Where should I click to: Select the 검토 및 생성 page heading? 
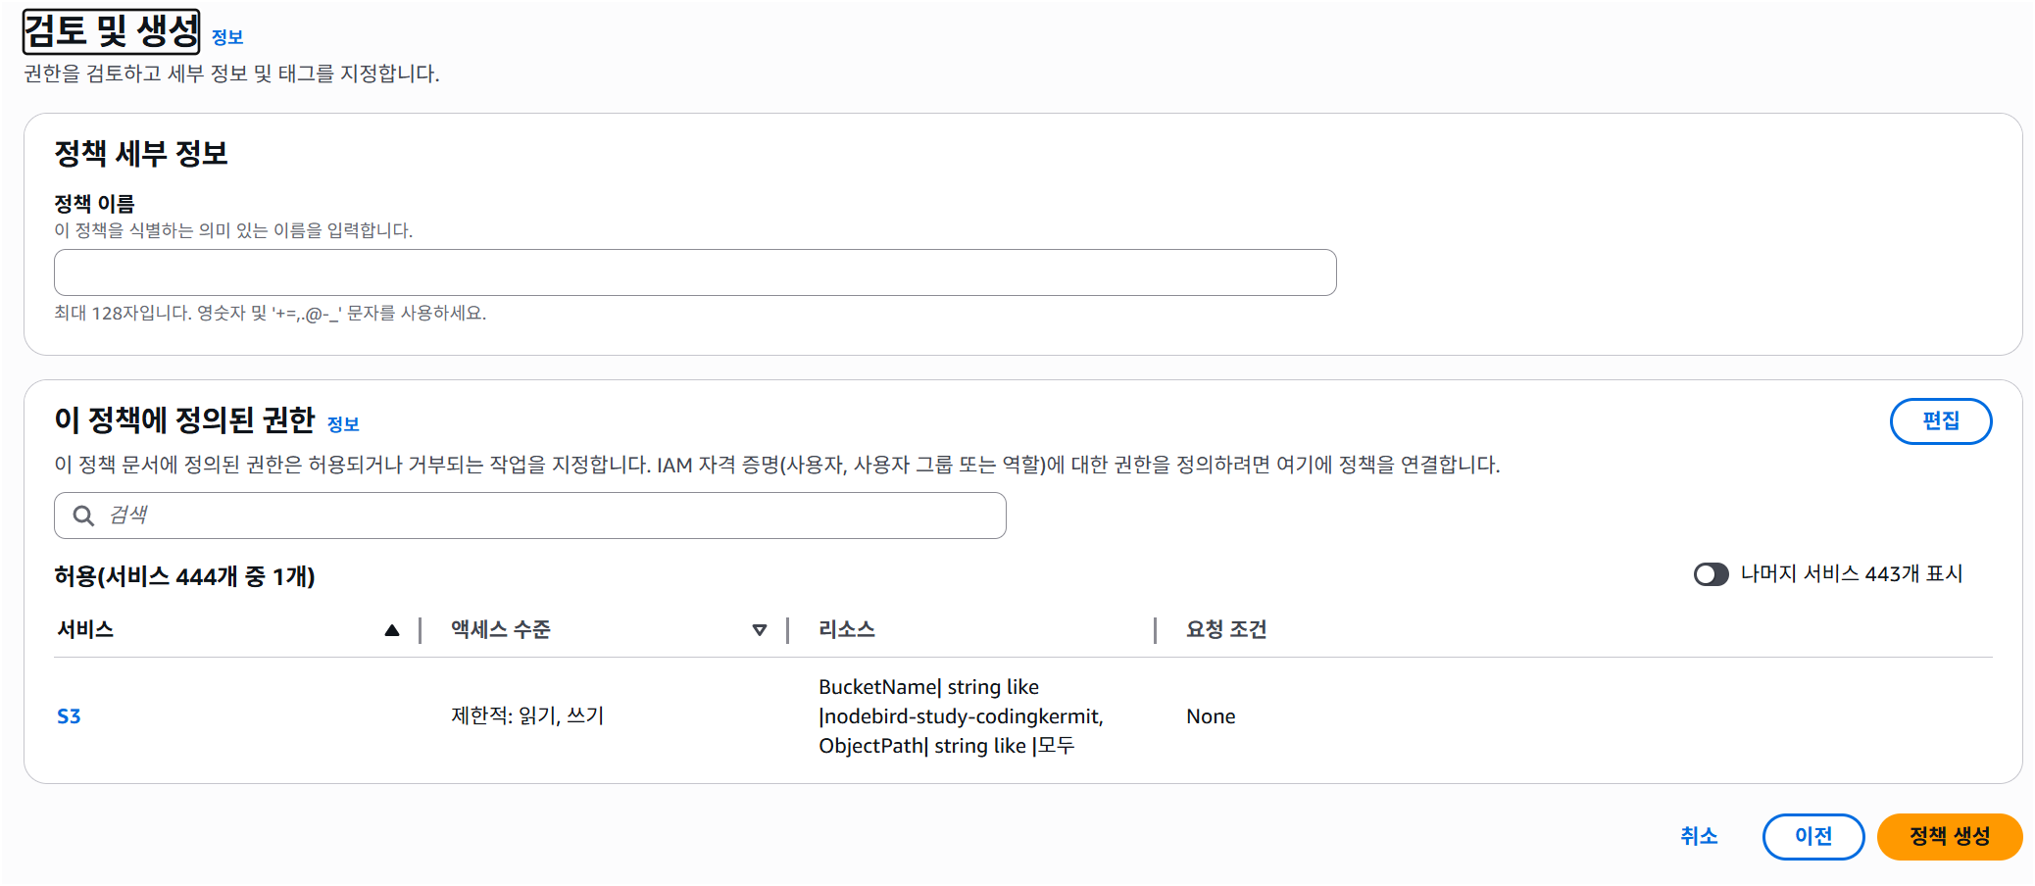coord(111,31)
